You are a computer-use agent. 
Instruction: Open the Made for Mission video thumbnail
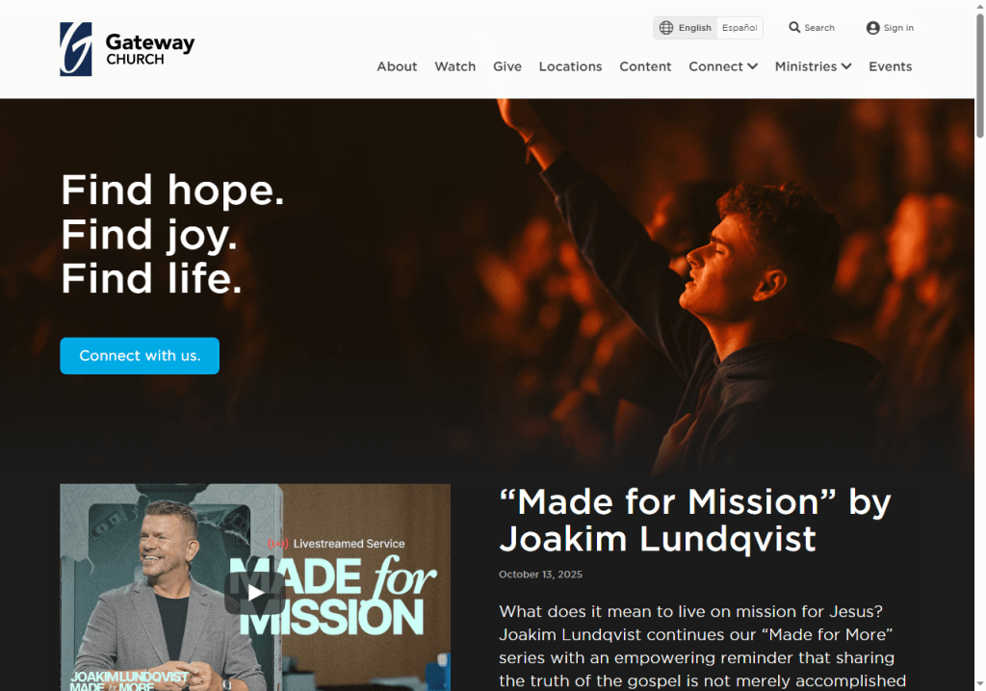click(x=255, y=587)
